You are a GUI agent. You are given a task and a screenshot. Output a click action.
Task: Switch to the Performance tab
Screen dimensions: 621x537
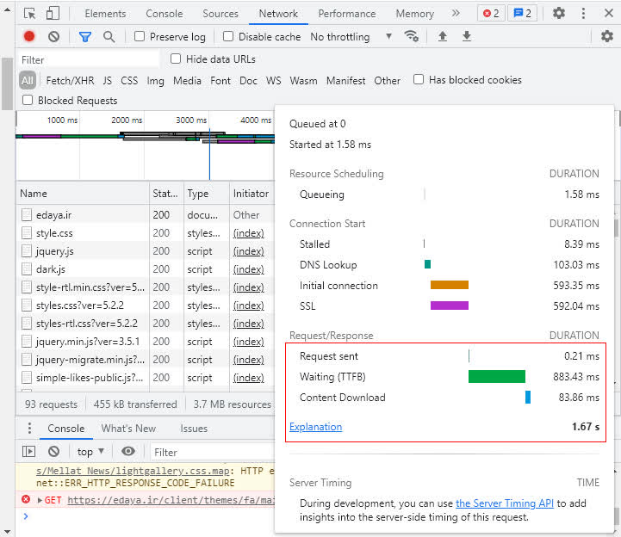click(347, 14)
